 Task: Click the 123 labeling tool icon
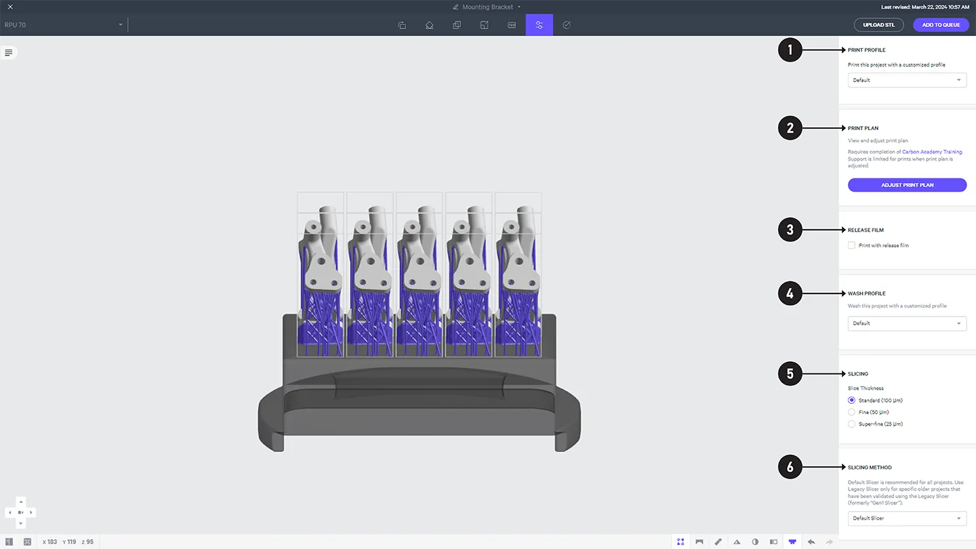pos(512,25)
